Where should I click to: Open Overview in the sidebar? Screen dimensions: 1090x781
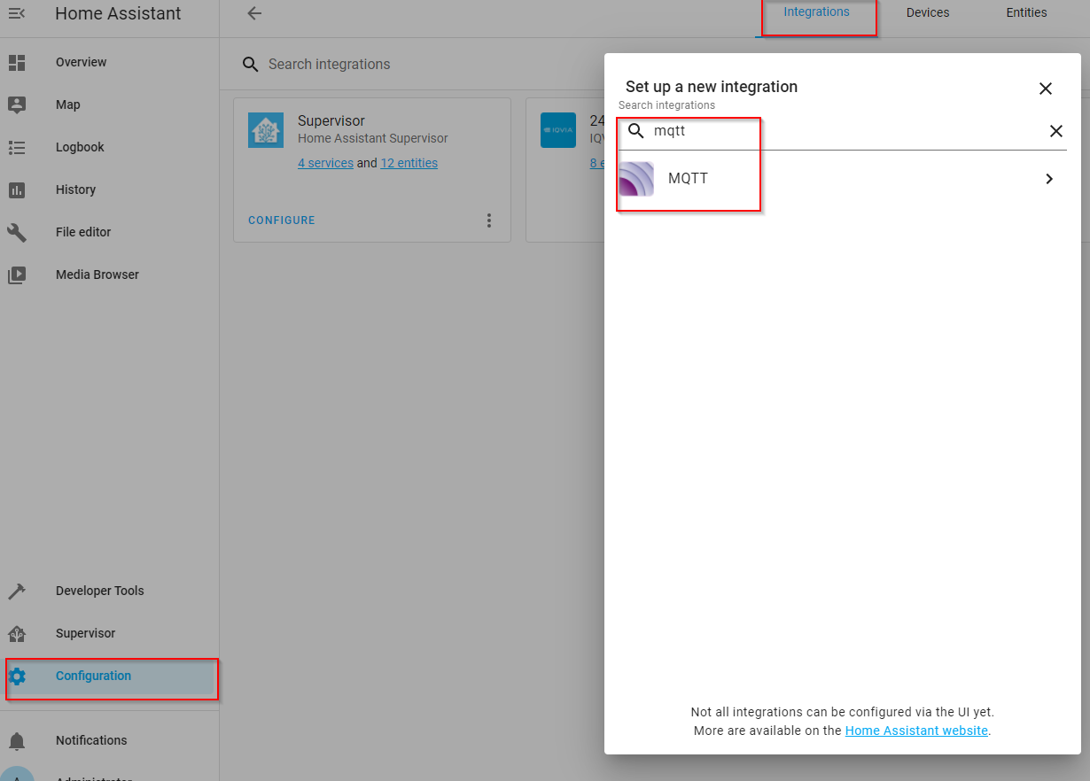(x=109, y=62)
